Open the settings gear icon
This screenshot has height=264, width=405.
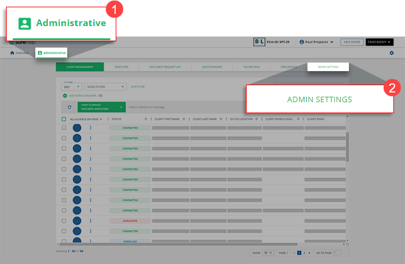click(392, 54)
